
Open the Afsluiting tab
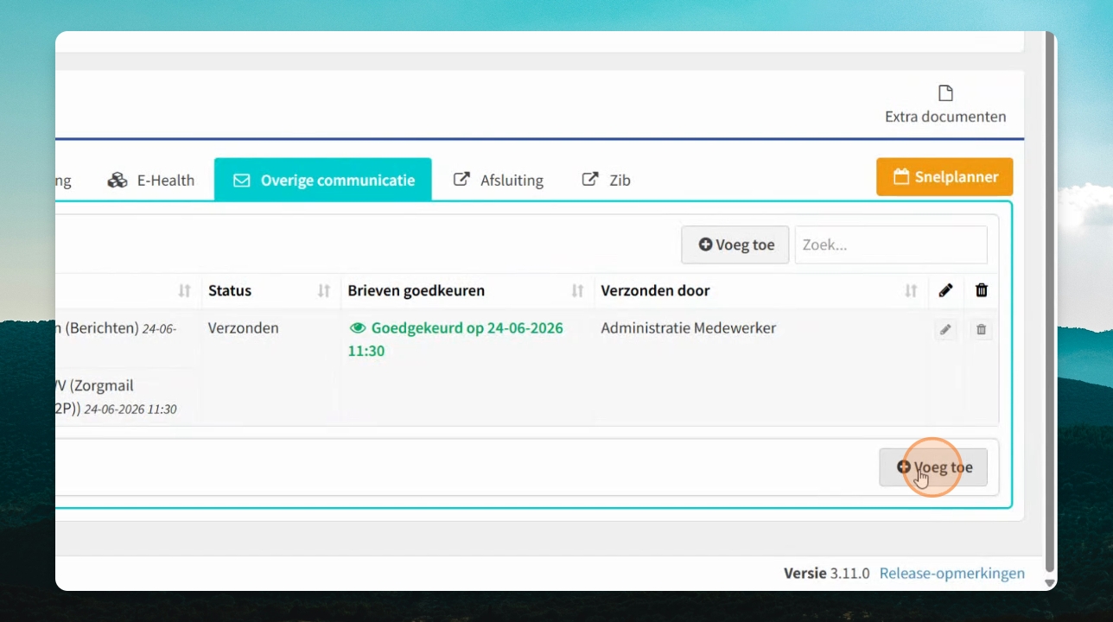click(x=499, y=180)
